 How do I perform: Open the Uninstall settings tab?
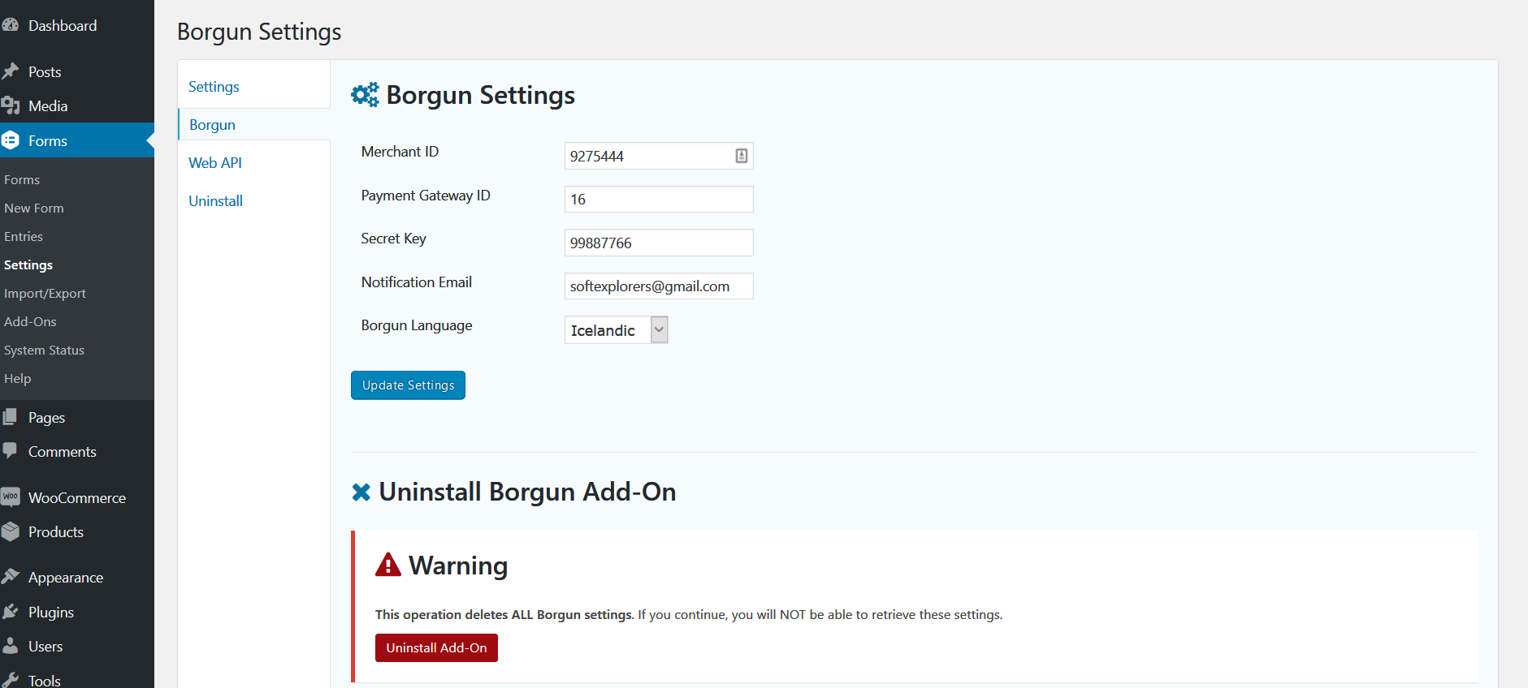215,200
